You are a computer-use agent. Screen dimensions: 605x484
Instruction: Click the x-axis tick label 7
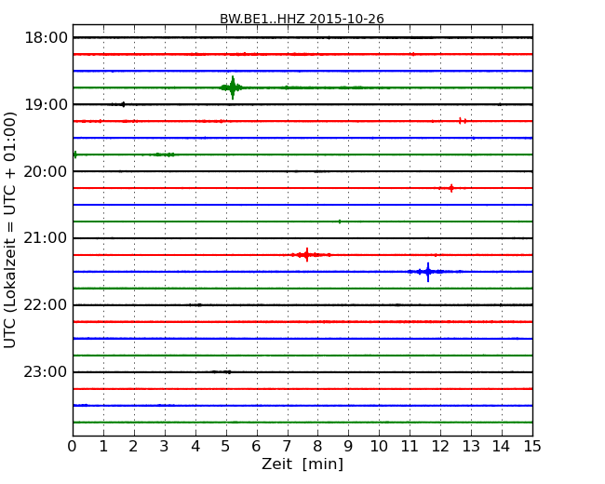pos(287,446)
